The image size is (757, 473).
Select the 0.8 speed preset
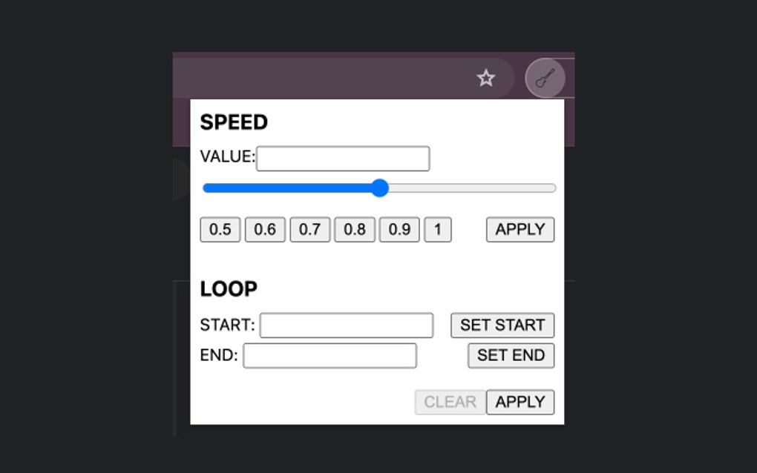coord(354,229)
